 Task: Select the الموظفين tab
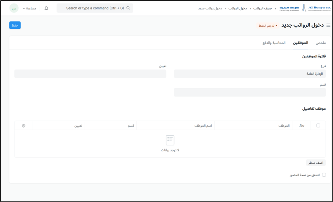click(x=300, y=43)
